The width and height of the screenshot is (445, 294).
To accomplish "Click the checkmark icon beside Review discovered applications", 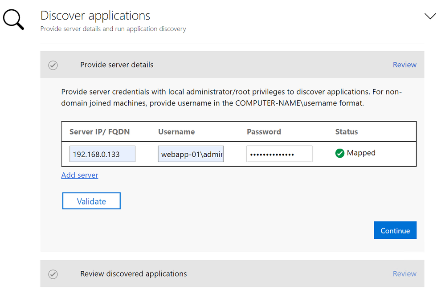I will [53, 274].
